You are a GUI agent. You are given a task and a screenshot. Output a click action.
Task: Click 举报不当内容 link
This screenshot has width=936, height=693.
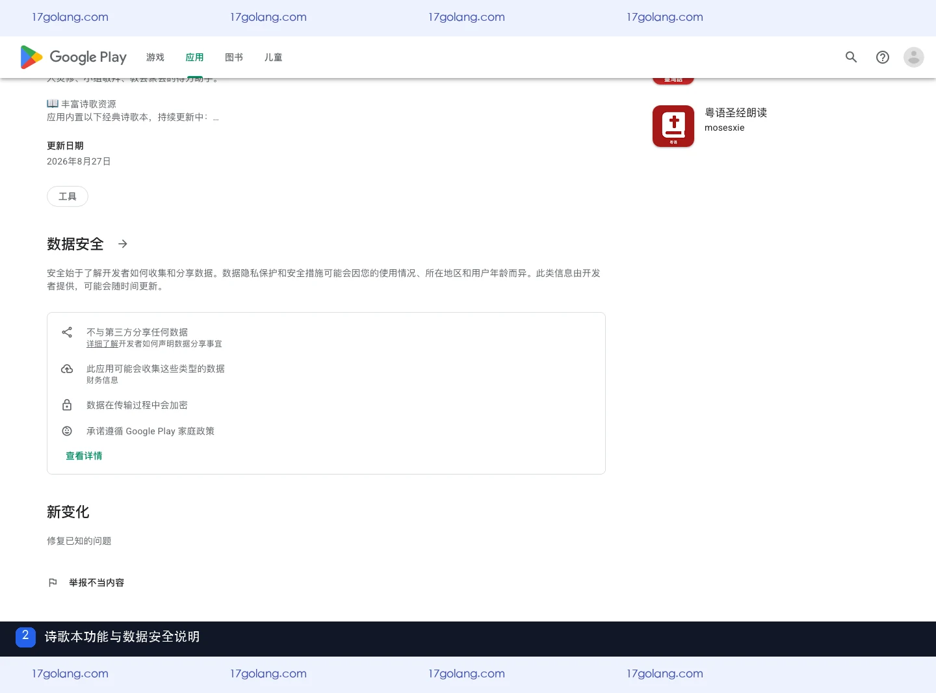point(97,582)
